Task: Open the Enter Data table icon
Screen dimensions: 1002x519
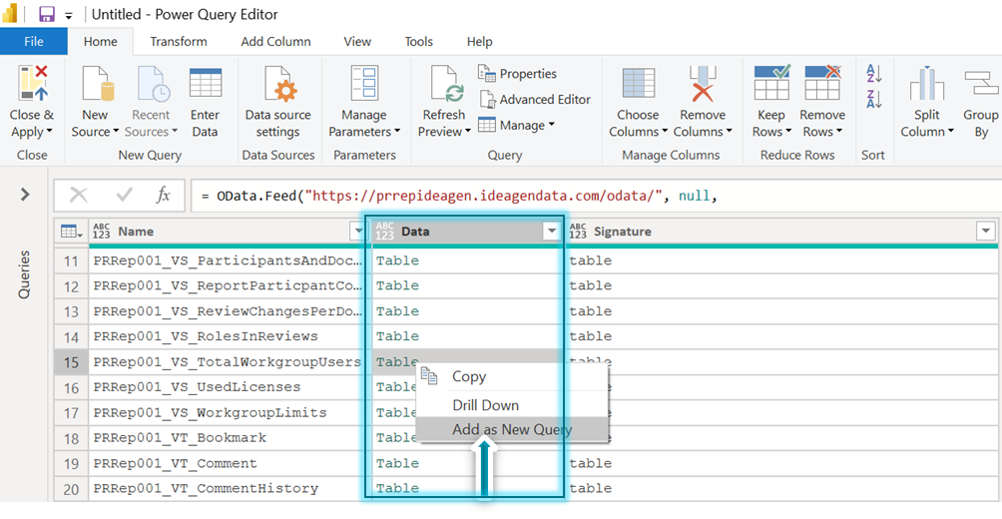Action: (x=206, y=84)
